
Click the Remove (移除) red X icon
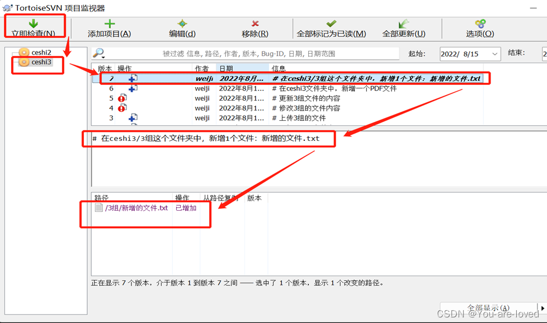click(x=255, y=23)
